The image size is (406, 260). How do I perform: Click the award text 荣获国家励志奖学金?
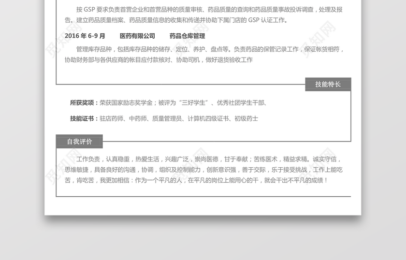click(x=126, y=103)
